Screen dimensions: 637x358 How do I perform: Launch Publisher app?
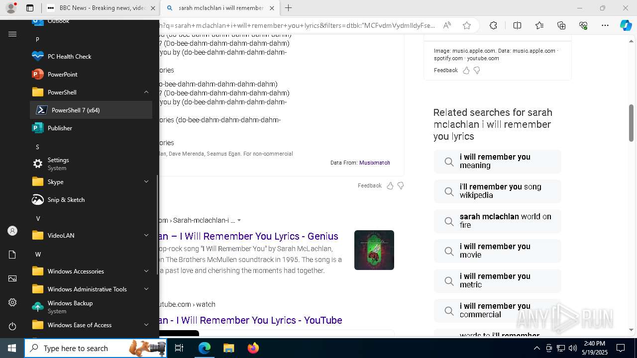(91, 128)
